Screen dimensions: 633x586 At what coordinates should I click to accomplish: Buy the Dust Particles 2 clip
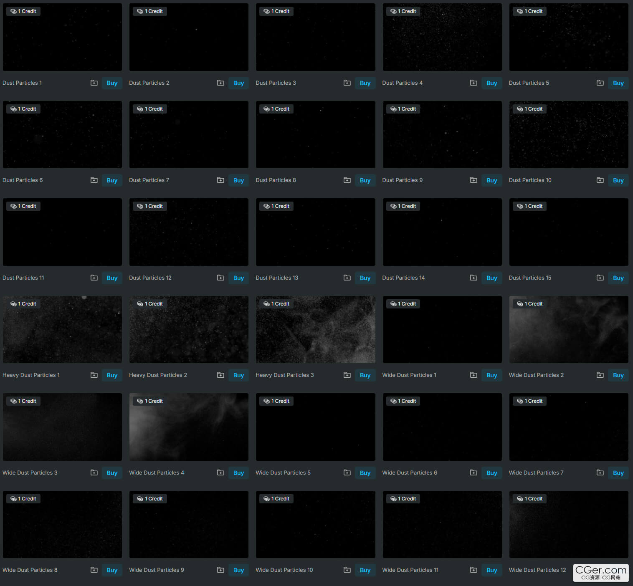pyautogui.click(x=238, y=83)
